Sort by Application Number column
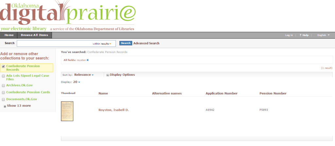 tap(221, 93)
